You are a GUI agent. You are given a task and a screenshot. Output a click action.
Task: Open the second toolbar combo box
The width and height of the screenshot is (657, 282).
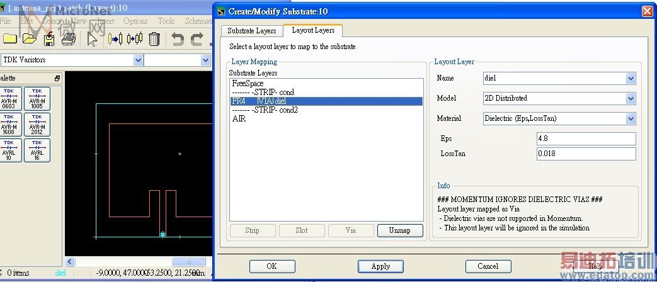point(205,60)
